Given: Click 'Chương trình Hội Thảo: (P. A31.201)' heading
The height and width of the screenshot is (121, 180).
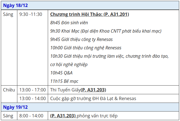Looking at the screenshot, I should (x=89, y=14).
